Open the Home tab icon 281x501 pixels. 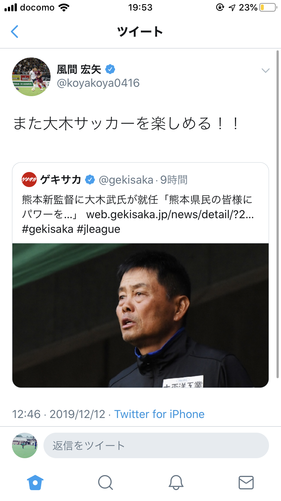(x=35, y=482)
